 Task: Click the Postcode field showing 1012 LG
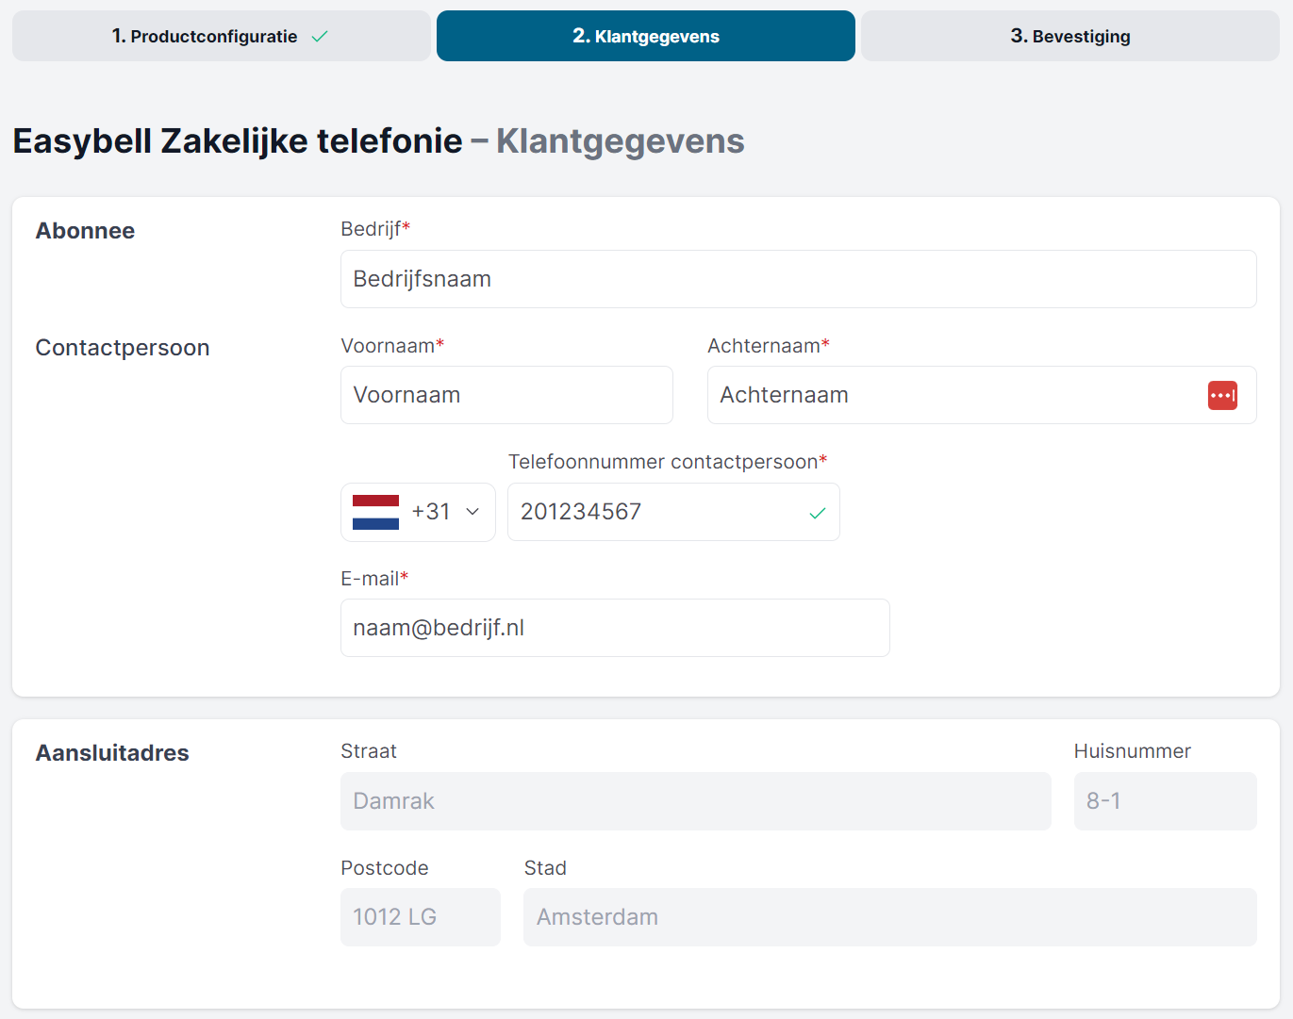pos(420,917)
